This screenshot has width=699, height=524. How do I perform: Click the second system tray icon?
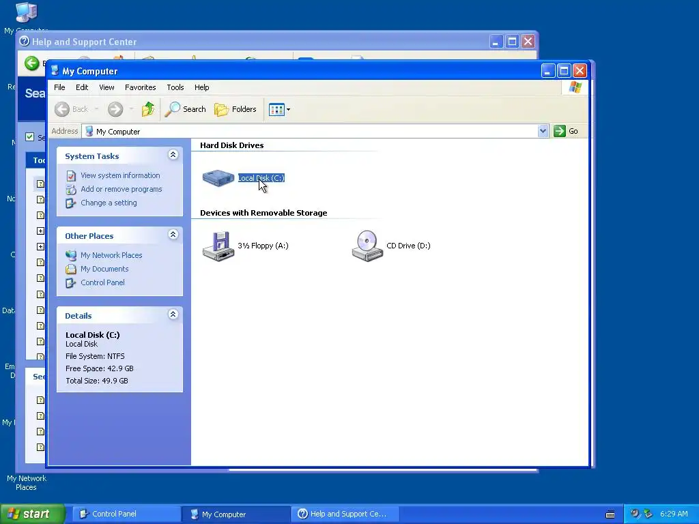pyautogui.click(x=648, y=514)
